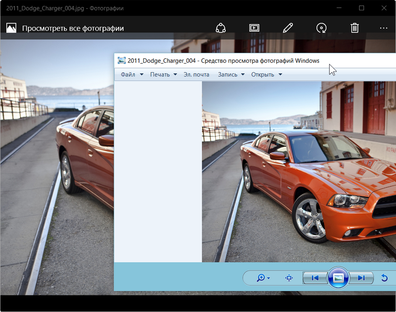This screenshot has height=312, width=396.
Task: Skip to the next photo in Photo Viewer
Action: point(361,278)
